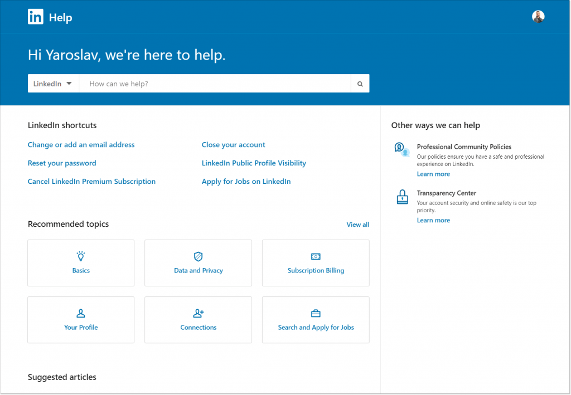Open the profile avatar menu
The width and height of the screenshot is (571, 395).
click(538, 16)
